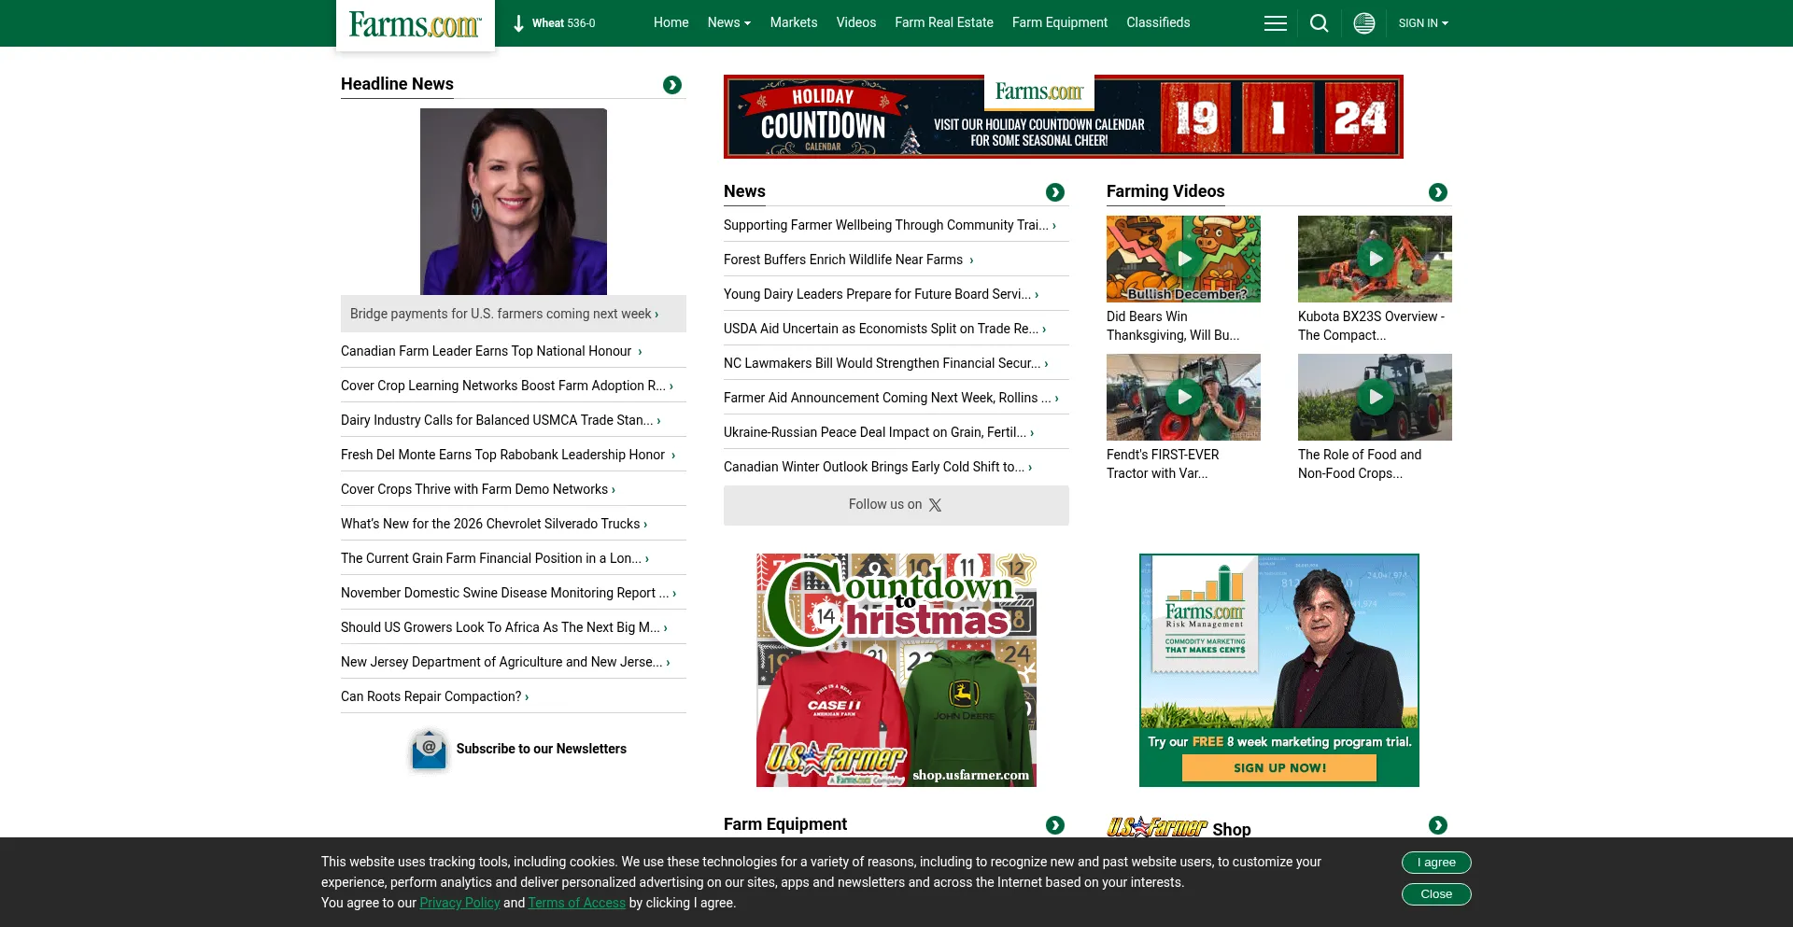Viewport: 1793px width, 927px height.
Task: Play the Bullish December video
Action: 1183,259
